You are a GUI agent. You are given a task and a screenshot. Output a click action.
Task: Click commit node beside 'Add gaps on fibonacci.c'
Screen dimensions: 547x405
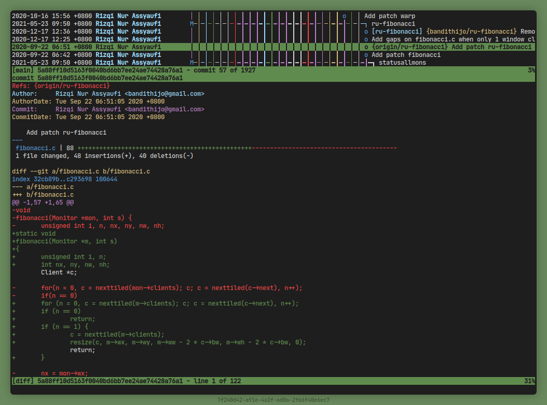(366, 39)
